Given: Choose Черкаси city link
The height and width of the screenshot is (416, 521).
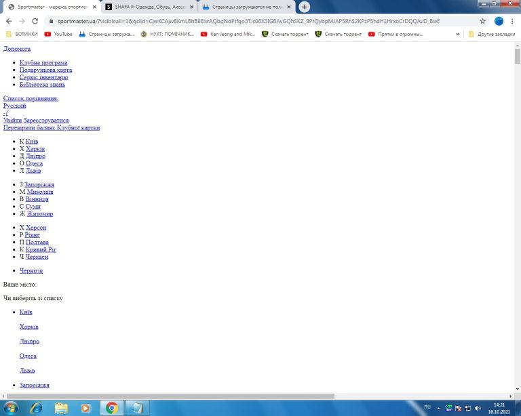Looking at the screenshot, I should (37, 257).
